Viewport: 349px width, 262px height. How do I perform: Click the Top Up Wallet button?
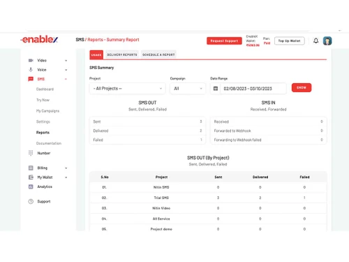289,41
